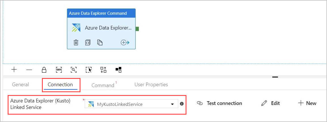Create a New linked service
This screenshot has width=327, height=122.
(307, 103)
